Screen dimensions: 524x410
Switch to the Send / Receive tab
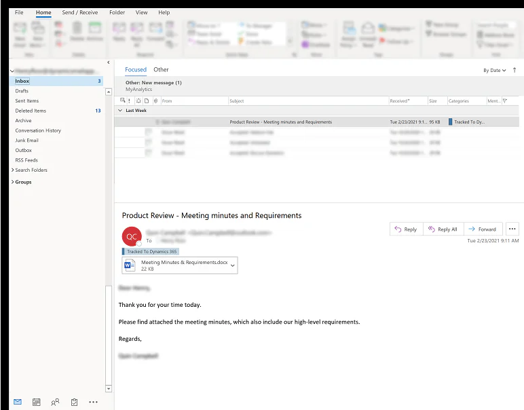[80, 12]
